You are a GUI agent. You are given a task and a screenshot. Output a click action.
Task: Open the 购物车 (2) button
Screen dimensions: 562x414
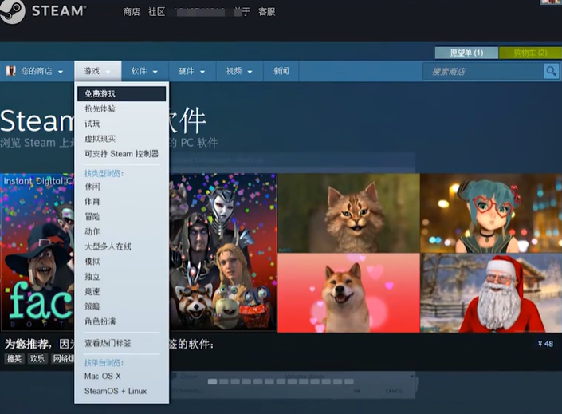coord(530,53)
